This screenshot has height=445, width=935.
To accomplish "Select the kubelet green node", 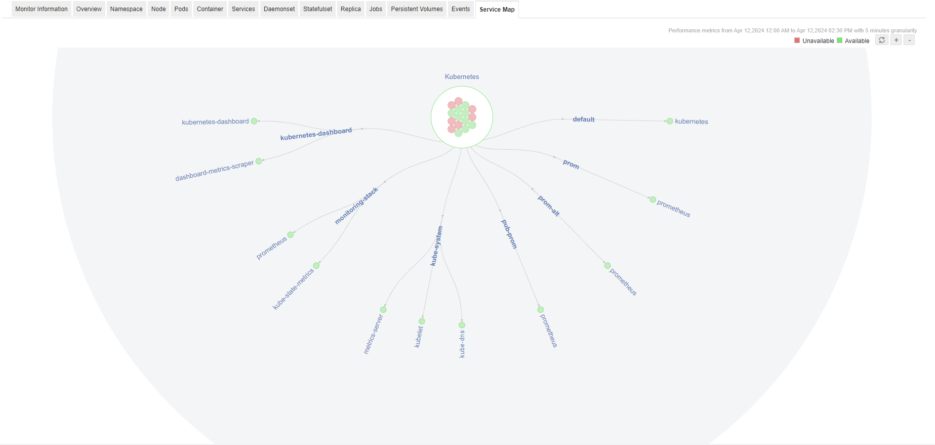I will click(422, 321).
